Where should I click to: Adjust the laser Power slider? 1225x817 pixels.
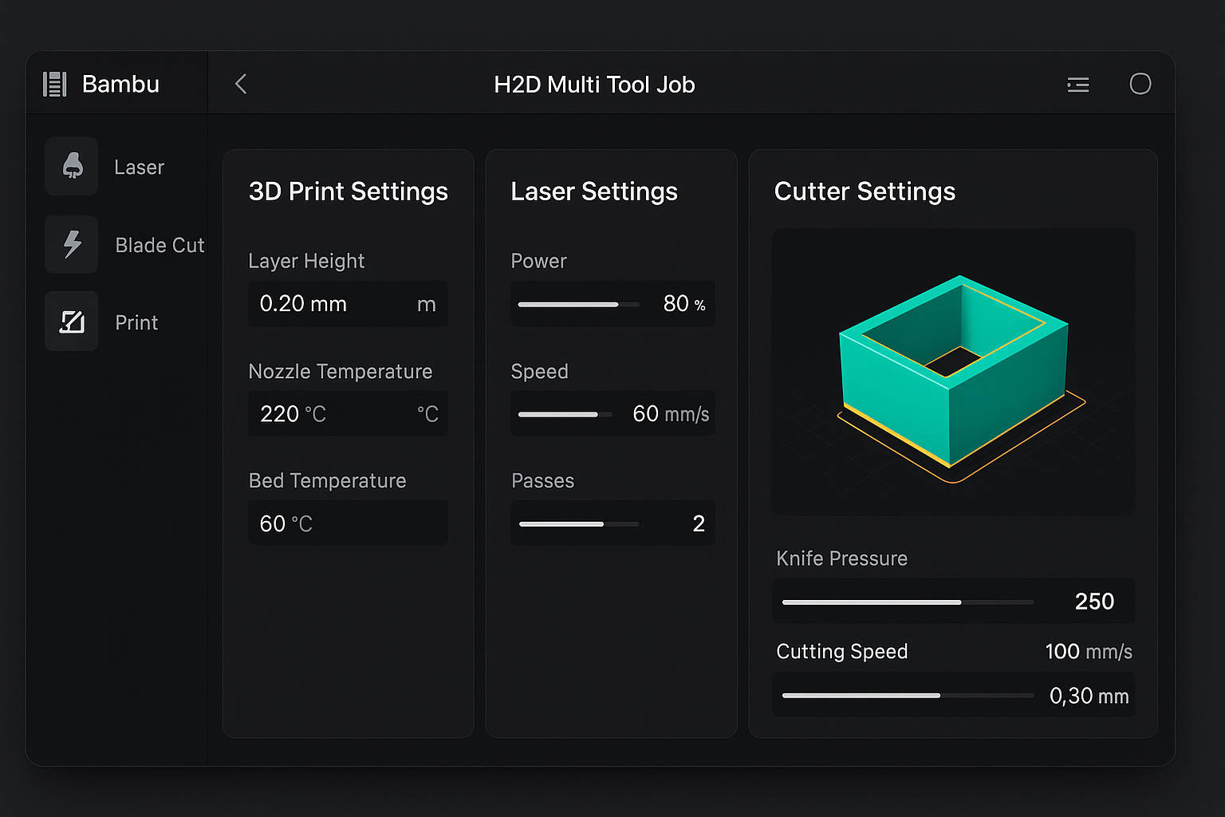pos(578,304)
